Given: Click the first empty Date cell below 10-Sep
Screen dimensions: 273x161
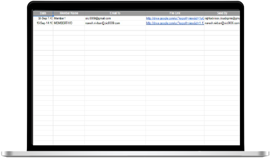Looking at the screenshot, I should (x=43, y=28).
